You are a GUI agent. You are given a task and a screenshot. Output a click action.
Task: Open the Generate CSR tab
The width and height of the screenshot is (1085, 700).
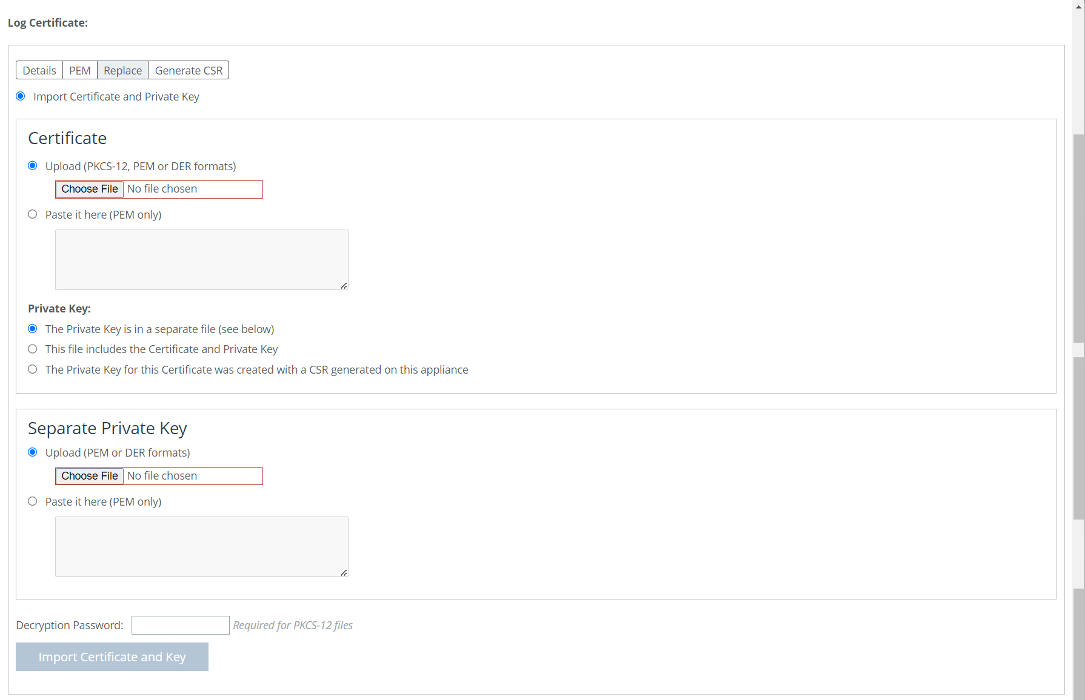[189, 70]
